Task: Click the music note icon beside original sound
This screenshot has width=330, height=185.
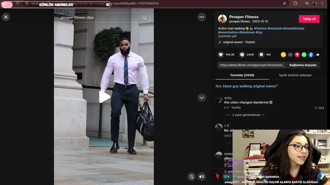Action: tap(220, 42)
